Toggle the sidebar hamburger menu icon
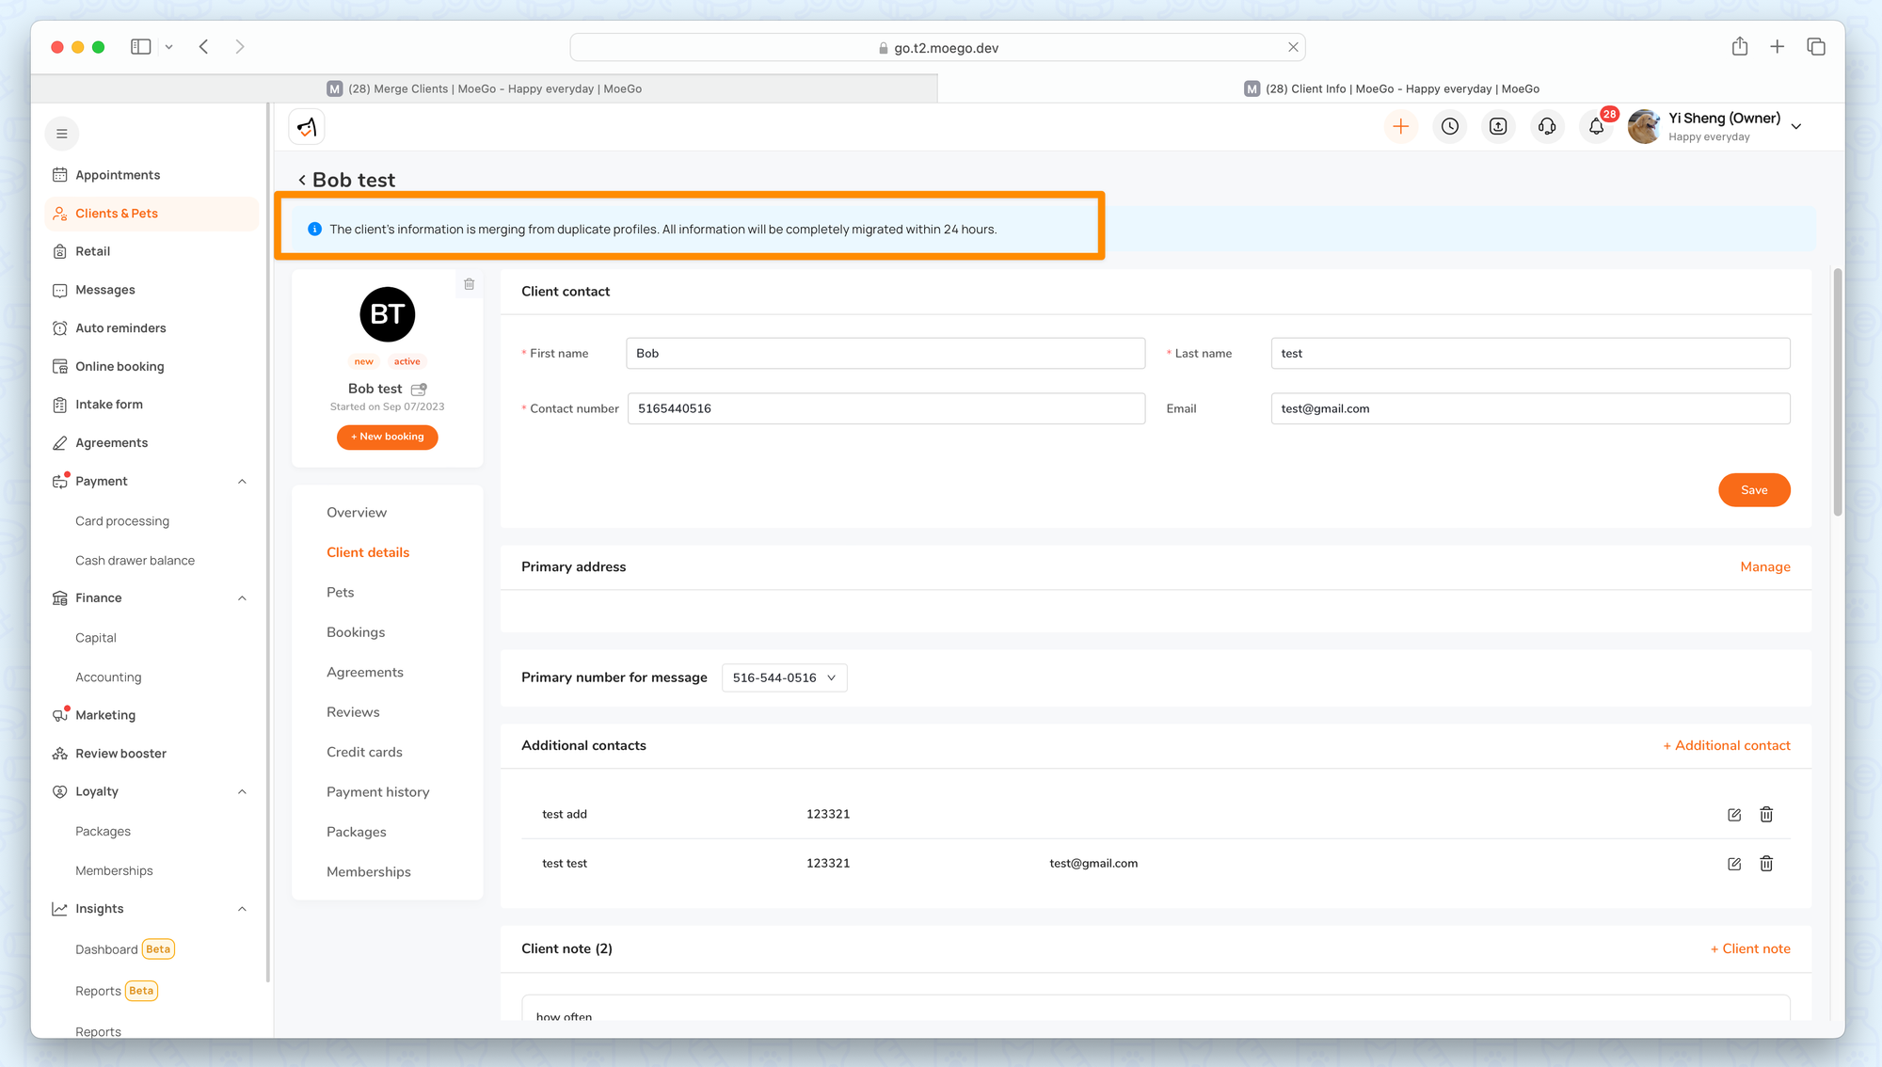Viewport: 1882px width, 1067px height. click(62, 134)
